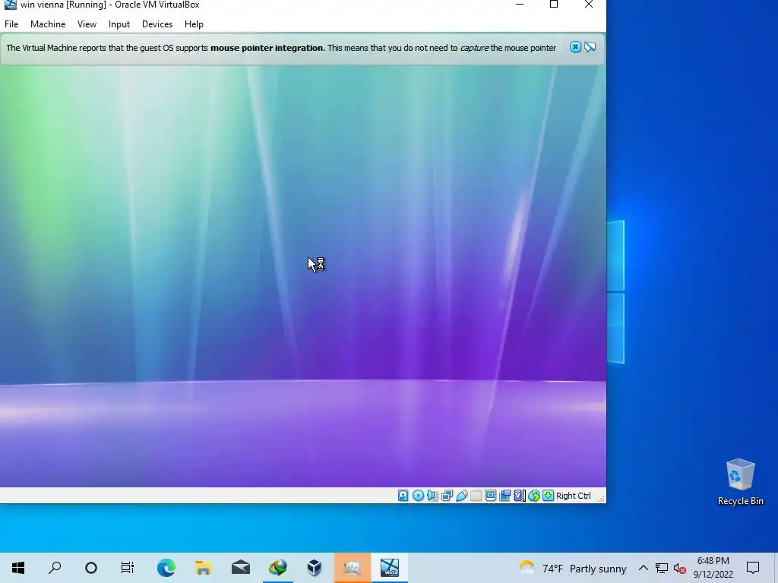Open the muted volume tray icon

coord(679,568)
